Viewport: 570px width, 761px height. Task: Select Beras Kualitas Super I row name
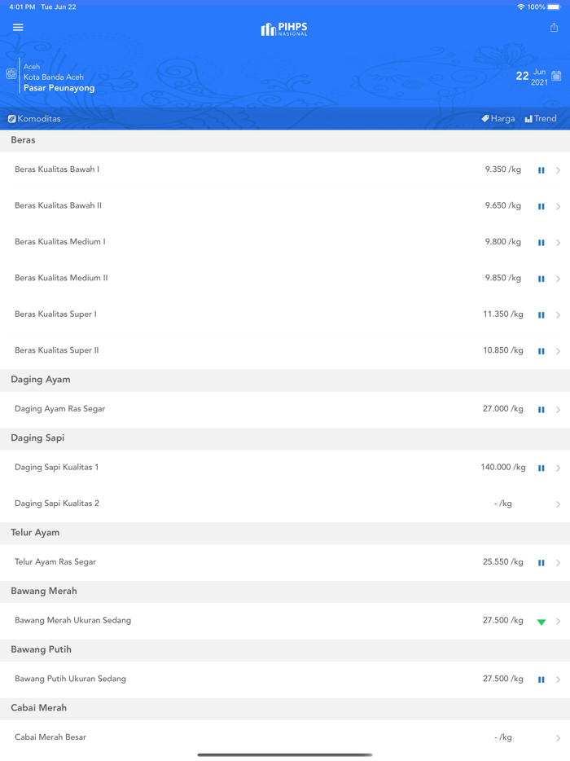56,314
